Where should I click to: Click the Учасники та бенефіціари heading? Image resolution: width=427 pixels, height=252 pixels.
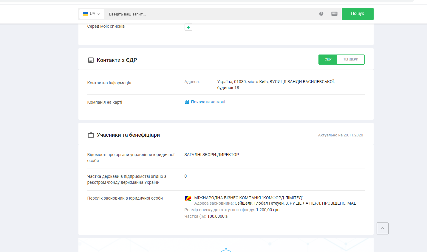click(x=128, y=135)
